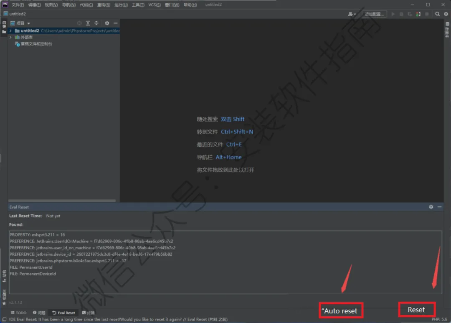Viewport: 451px width, 323px height.
Task: Open the 窗口(W) menu
Action: click(x=172, y=5)
